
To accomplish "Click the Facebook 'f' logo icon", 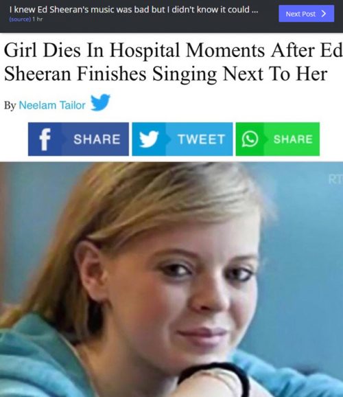I will point(45,139).
